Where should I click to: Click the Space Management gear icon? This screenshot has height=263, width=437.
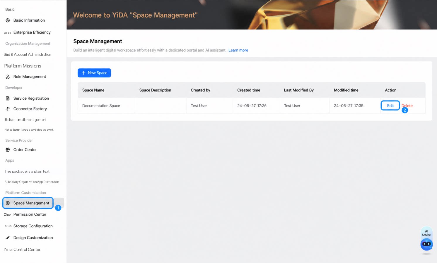[x=8, y=203]
